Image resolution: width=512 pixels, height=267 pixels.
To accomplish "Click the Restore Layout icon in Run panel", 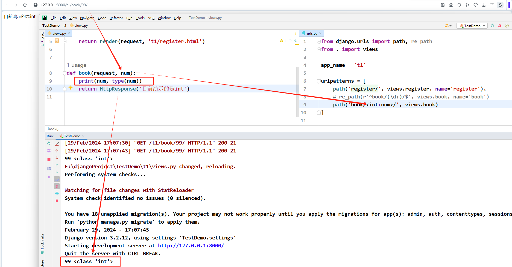I will [49, 169].
